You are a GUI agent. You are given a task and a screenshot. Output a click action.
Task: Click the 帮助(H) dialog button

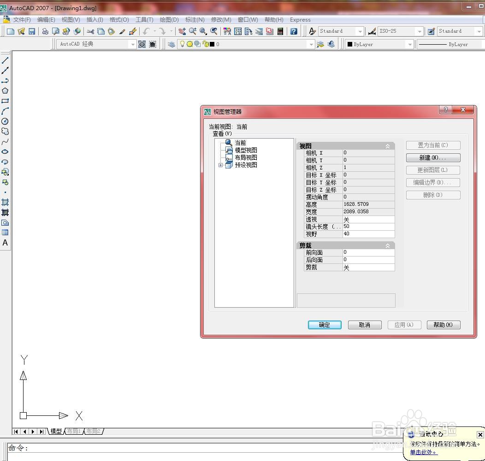[443, 325]
